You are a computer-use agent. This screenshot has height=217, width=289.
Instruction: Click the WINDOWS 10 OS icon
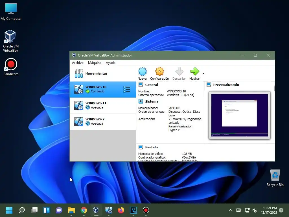(x=79, y=89)
